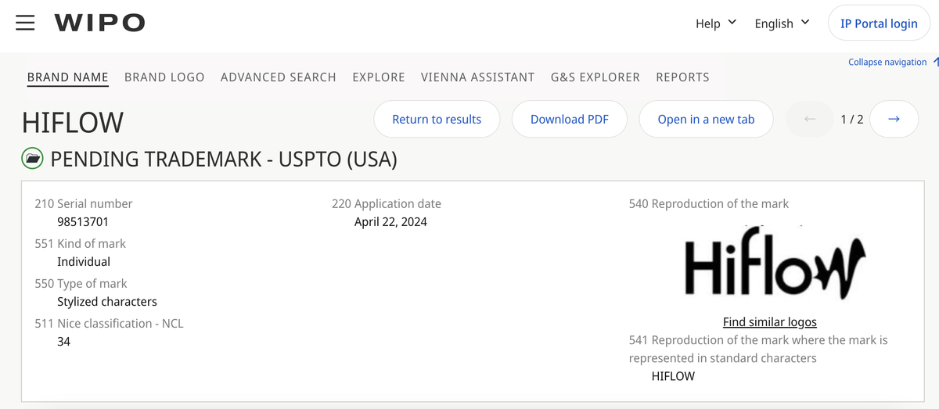Select application date April 22, 2024
The width and height of the screenshot is (939, 409).
coord(390,222)
